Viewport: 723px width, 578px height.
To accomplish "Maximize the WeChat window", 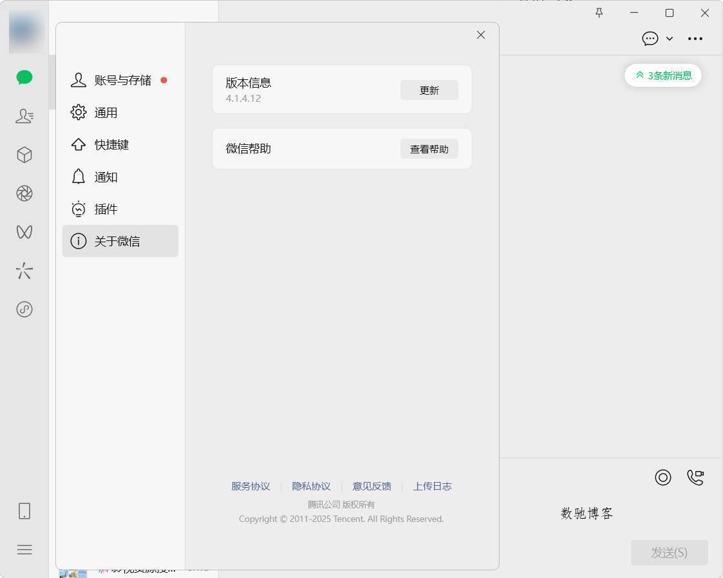I will click(670, 13).
